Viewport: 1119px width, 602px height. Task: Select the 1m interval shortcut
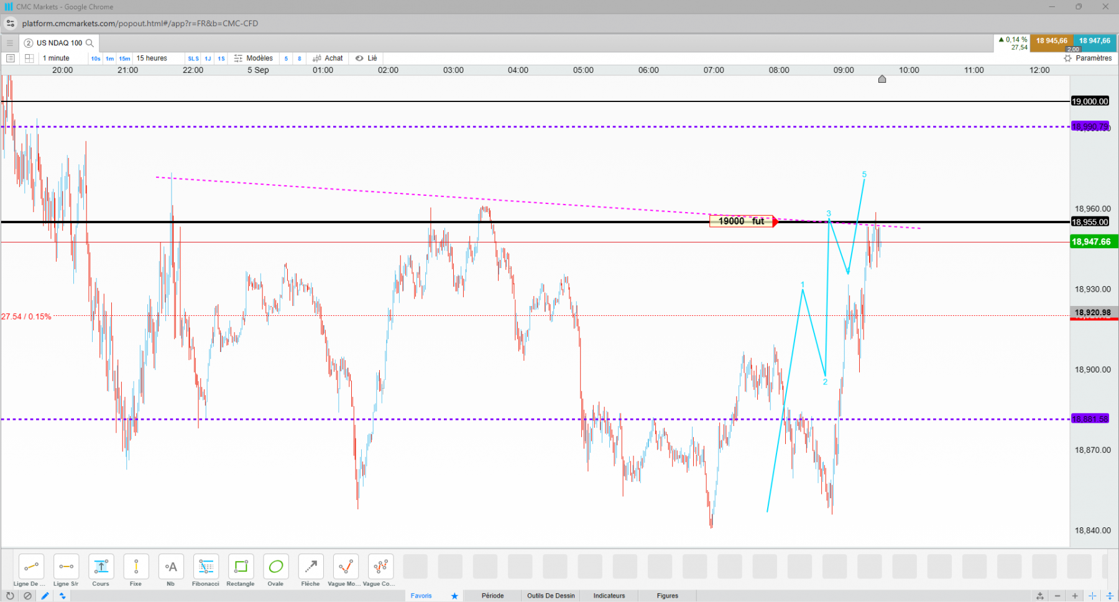click(110, 58)
